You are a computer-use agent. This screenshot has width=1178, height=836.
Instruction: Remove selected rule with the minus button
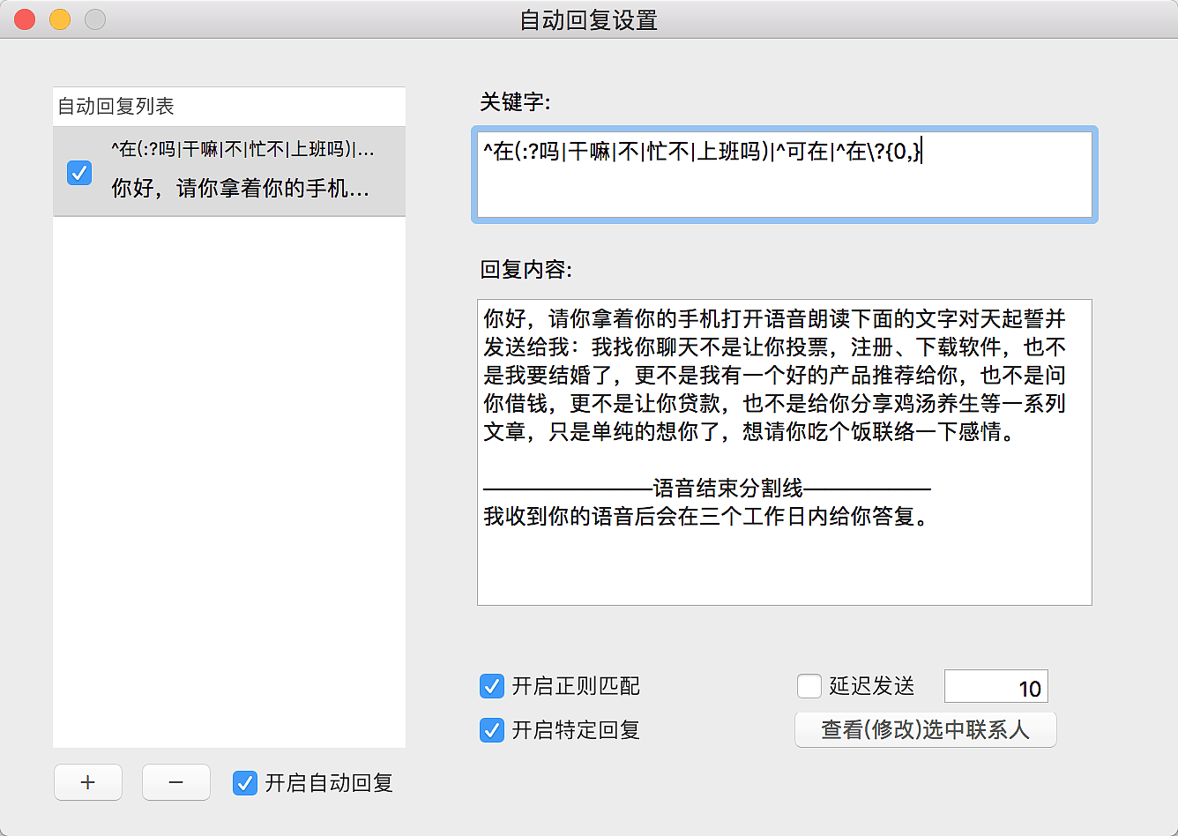tap(176, 782)
